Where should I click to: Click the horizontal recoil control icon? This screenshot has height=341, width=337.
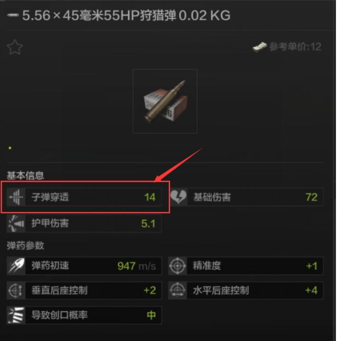coord(178,290)
